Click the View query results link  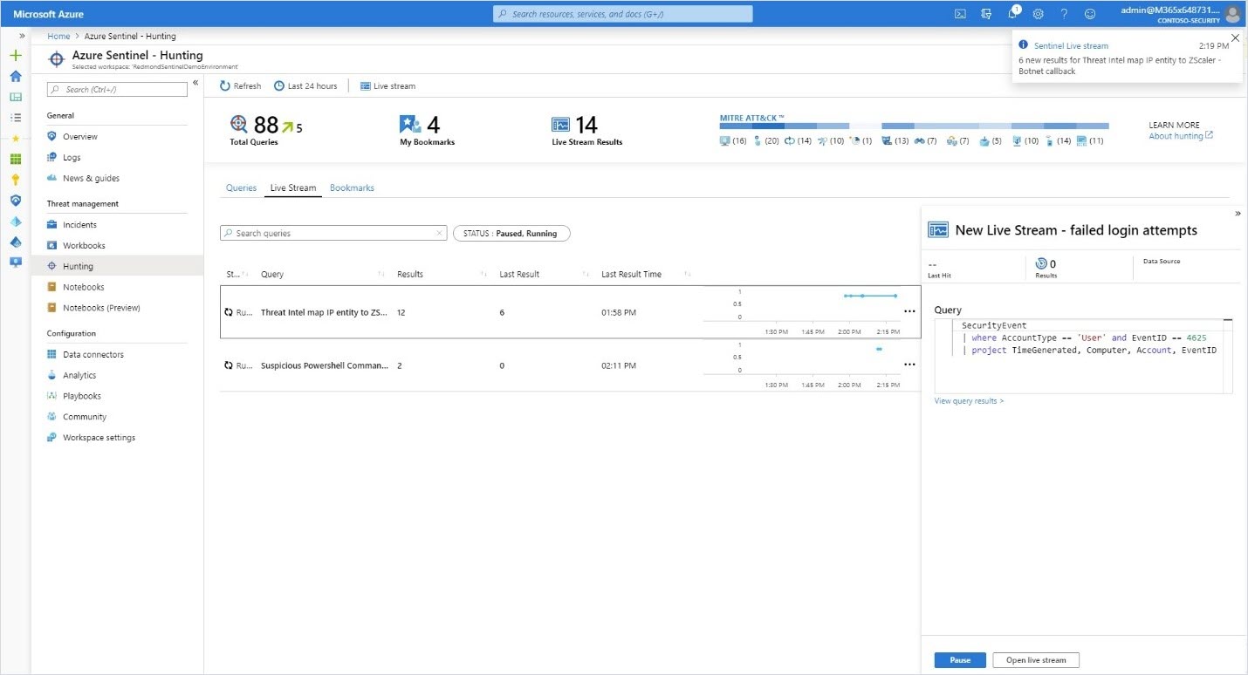tap(969, 400)
